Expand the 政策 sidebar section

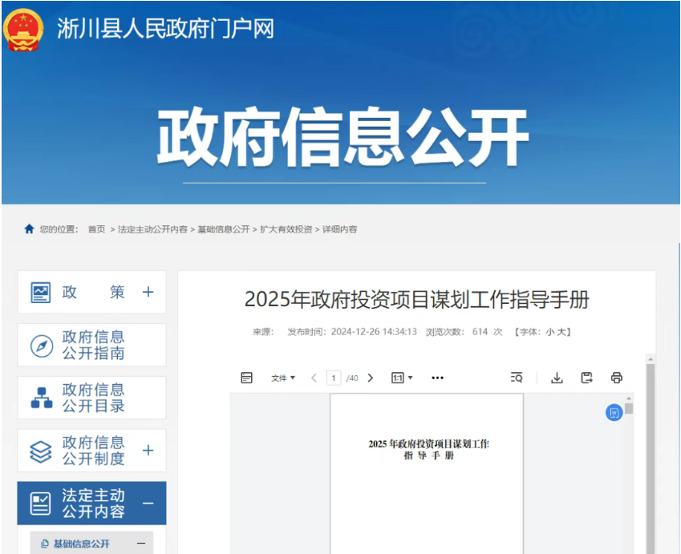coord(148,293)
